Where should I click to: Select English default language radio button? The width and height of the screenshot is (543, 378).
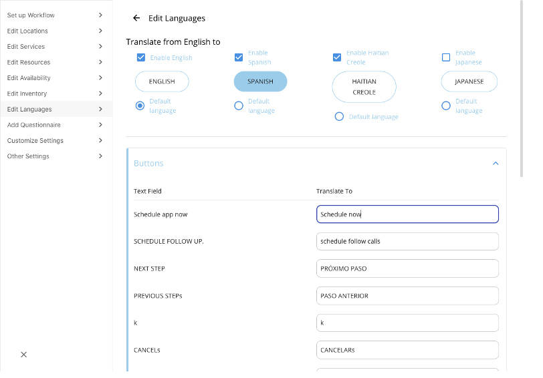140,106
